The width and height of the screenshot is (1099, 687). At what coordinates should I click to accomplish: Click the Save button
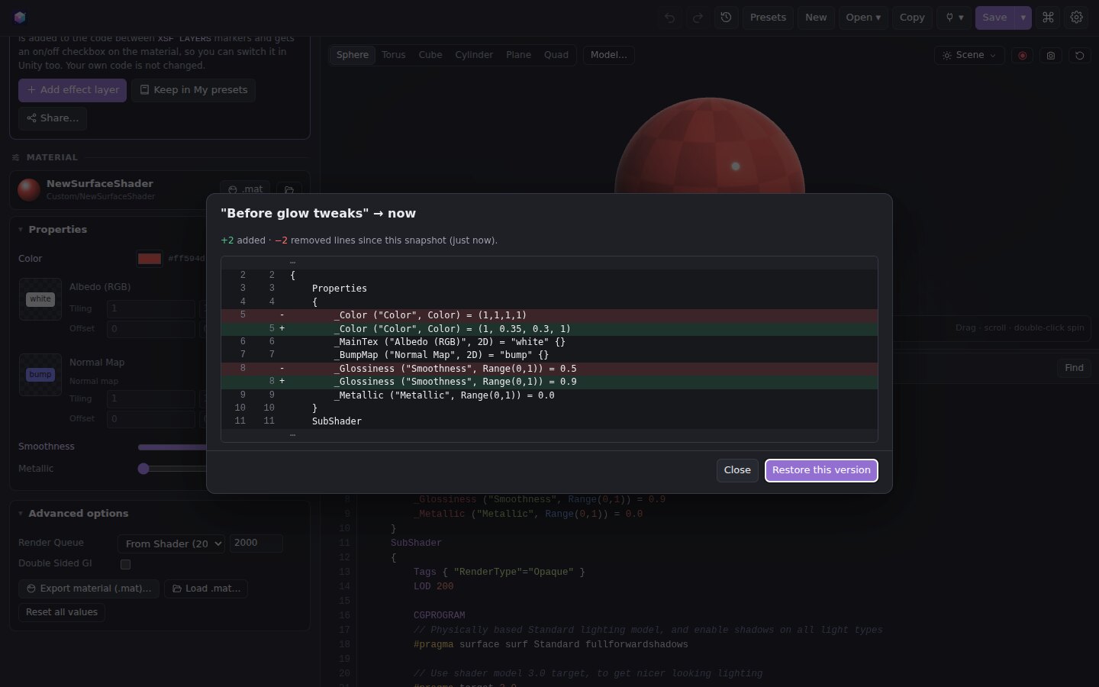(994, 18)
